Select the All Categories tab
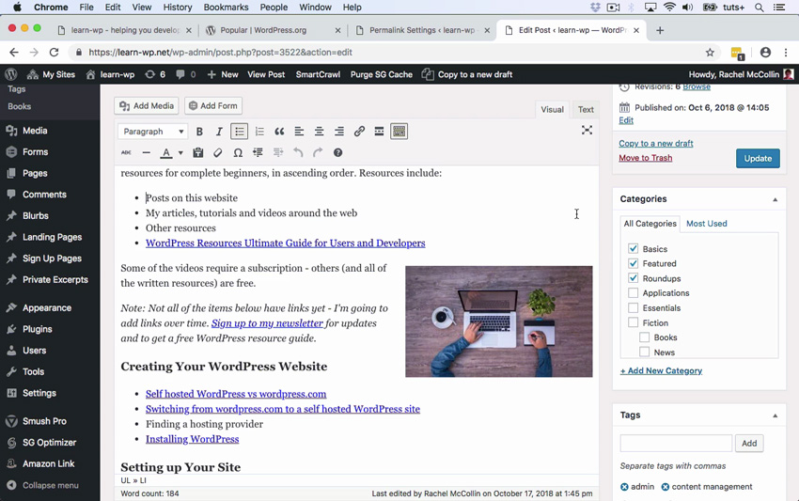 650,224
